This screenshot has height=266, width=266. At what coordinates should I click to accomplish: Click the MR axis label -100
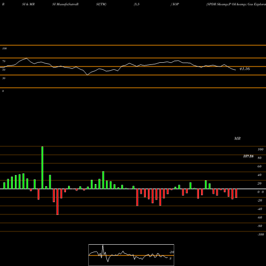click(x=260, y=235)
